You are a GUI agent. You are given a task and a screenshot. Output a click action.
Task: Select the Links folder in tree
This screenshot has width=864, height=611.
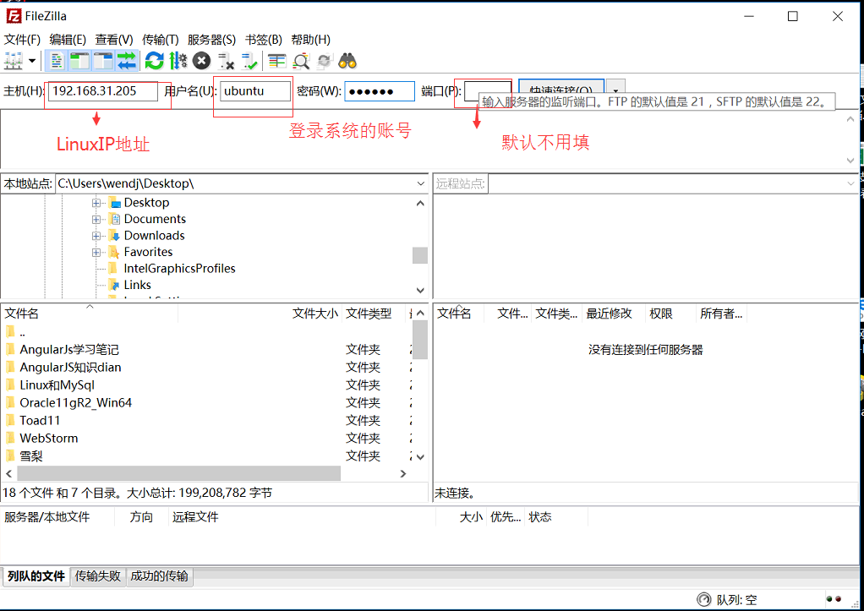137,286
